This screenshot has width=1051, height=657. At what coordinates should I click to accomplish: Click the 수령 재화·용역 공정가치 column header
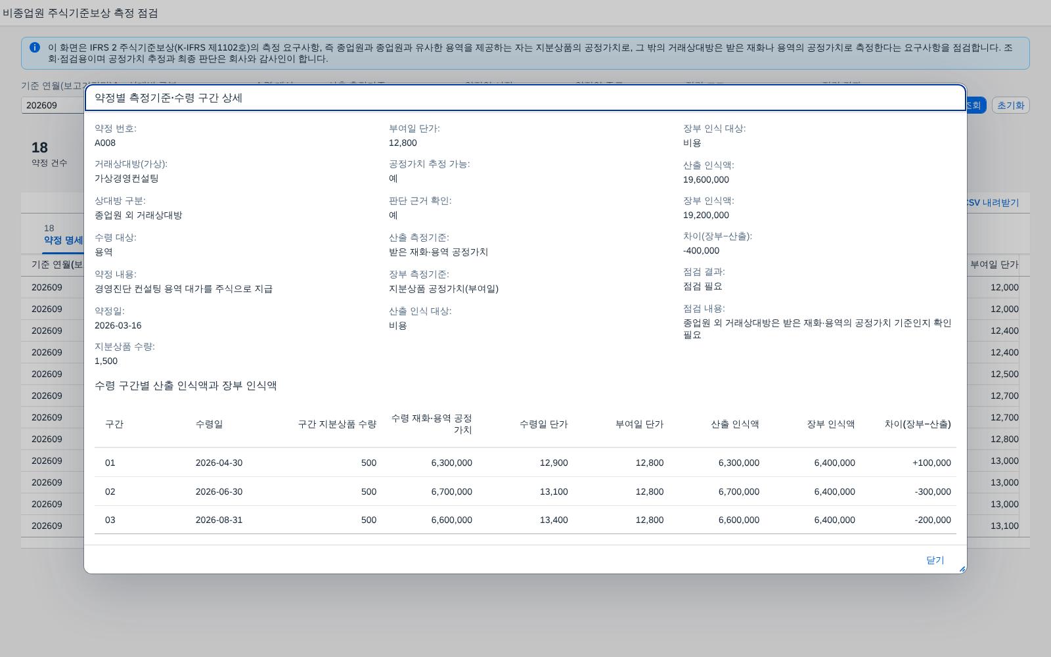click(x=432, y=424)
